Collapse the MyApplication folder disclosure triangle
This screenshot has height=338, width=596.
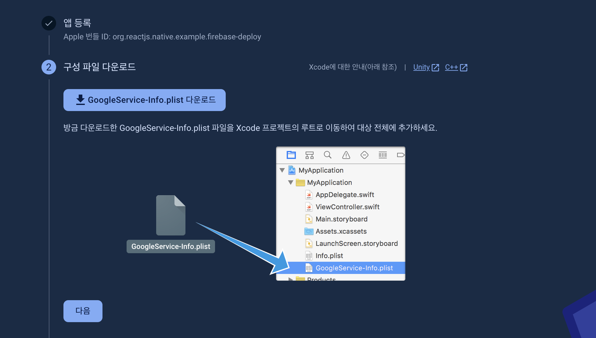pyautogui.click(x=291, y=182)
